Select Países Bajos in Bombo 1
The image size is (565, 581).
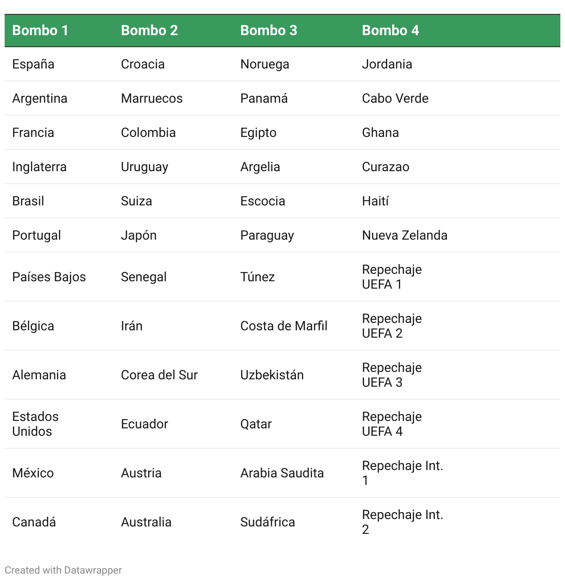pos(49,277)
